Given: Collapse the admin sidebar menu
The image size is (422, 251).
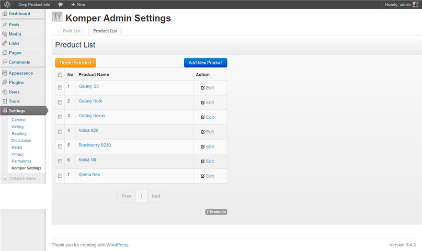Looking at the screenshot, I should [19, 178].
